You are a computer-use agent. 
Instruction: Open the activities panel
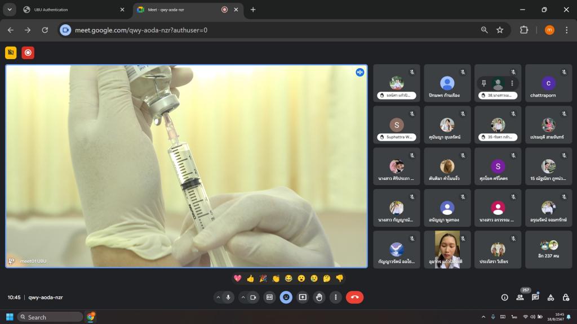pos(551,298)
